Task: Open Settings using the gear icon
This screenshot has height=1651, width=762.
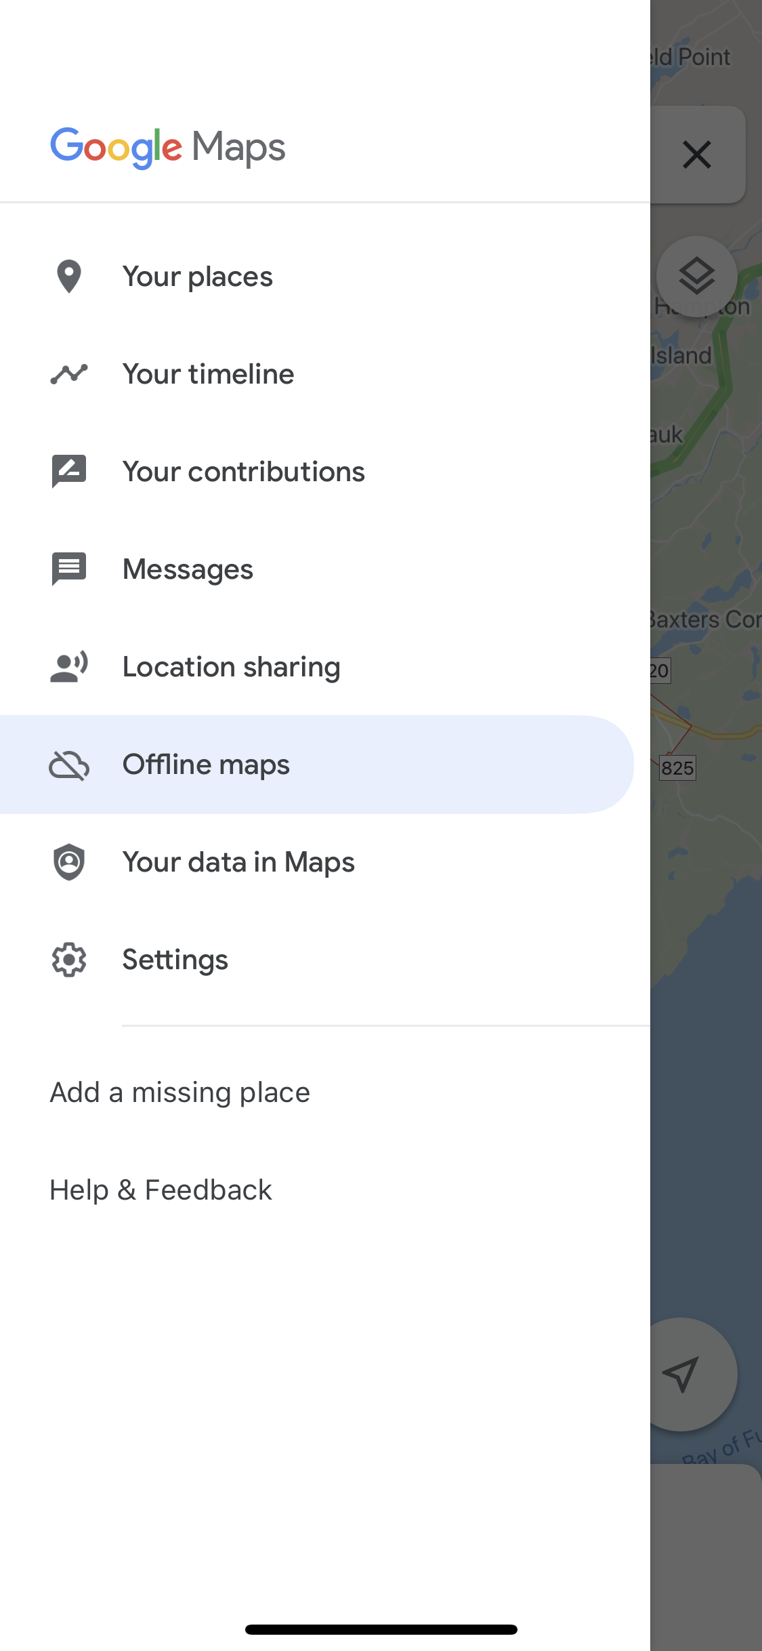Action: (x=68, y=959)
